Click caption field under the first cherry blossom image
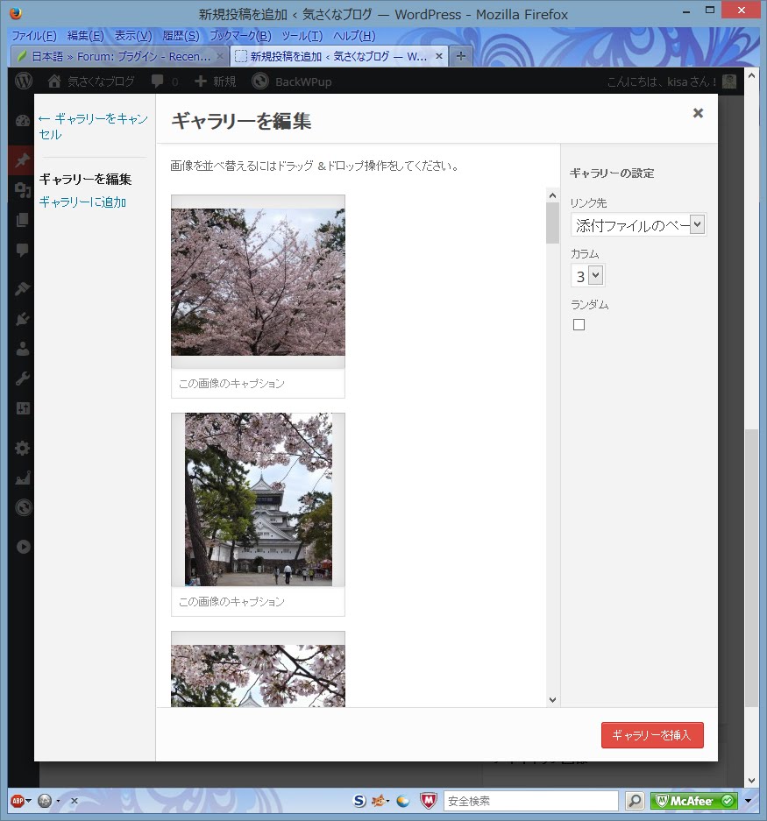 click(x=258, y=383)
